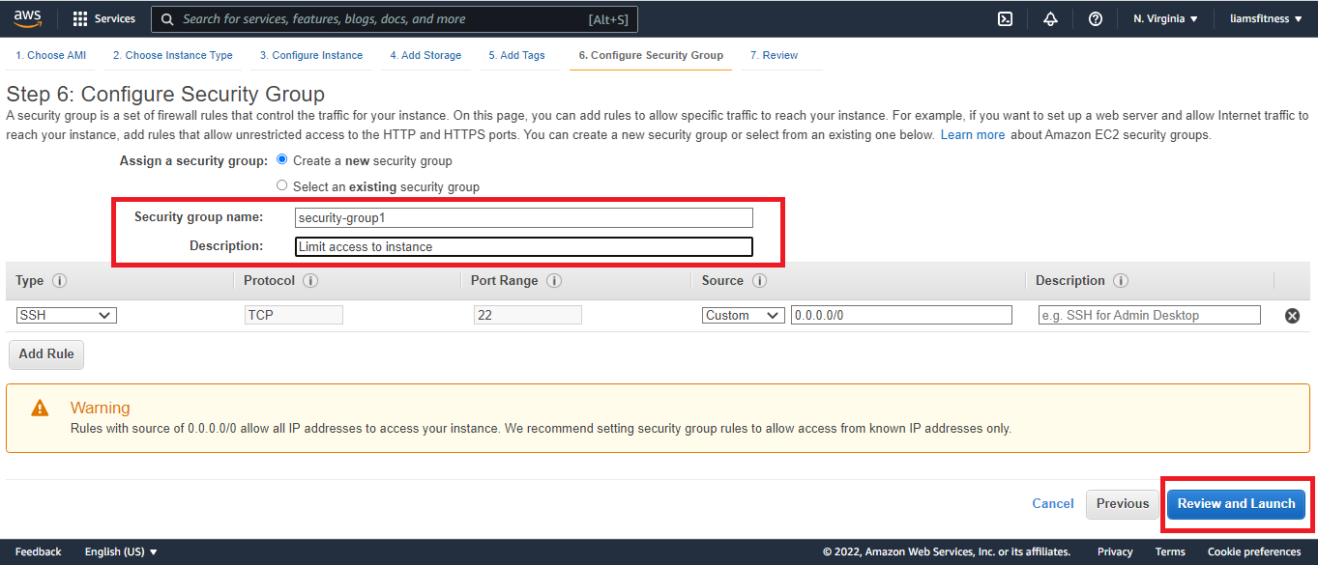The width and height of the screenshot is (1318, 565).
Task: Select an existing security group option
Action: [282, 185]
